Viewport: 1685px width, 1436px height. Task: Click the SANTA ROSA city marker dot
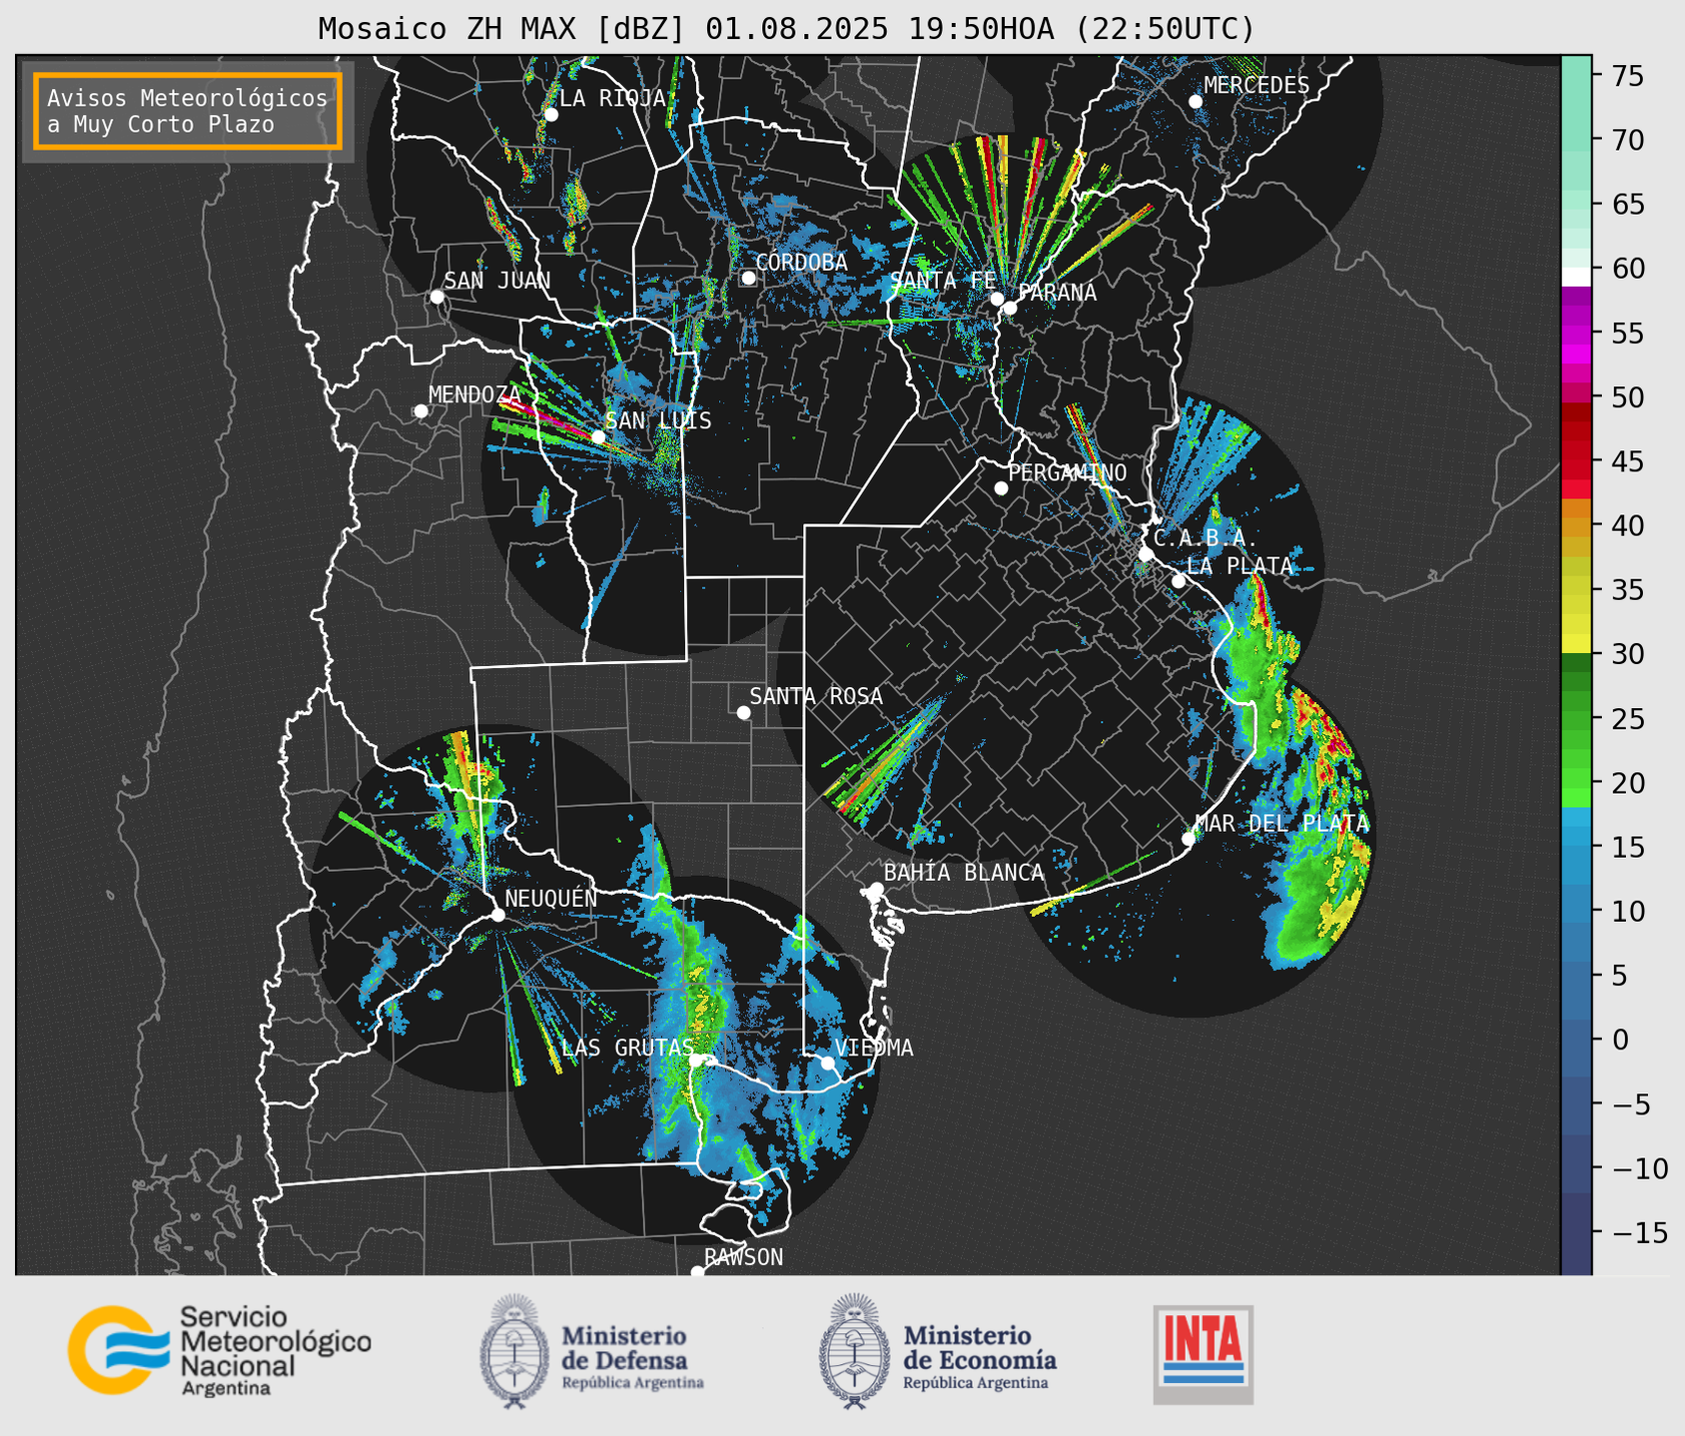743,712
